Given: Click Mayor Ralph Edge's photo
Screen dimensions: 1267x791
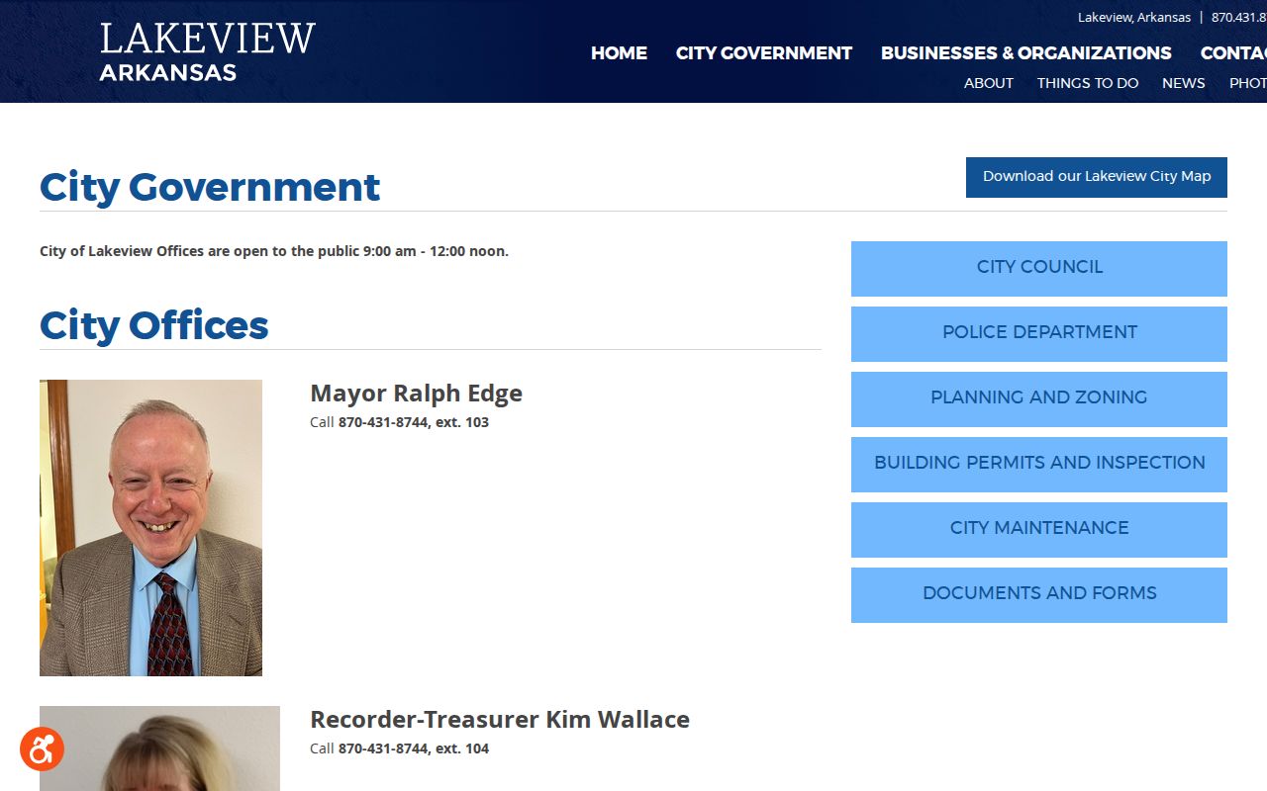Looking at the screenshot, I should [150, 528].
